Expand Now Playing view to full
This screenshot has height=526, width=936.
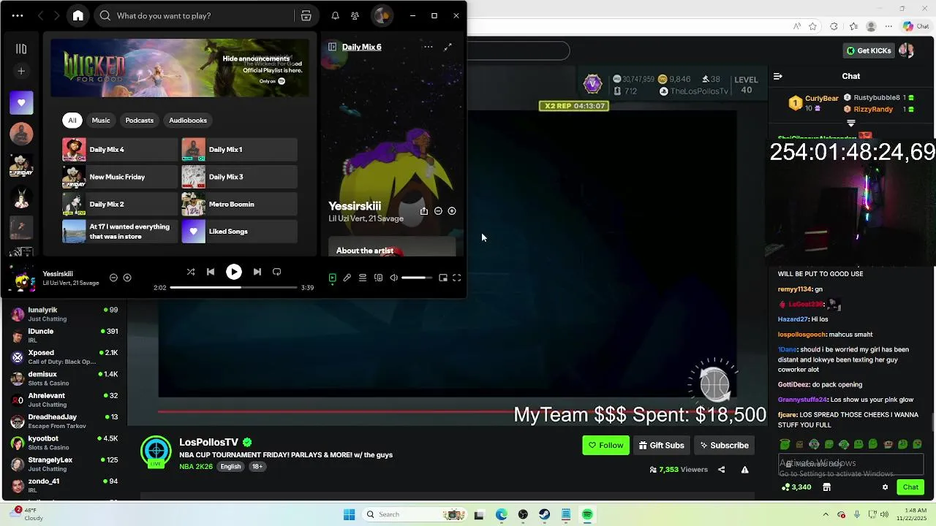coord(448,47)
